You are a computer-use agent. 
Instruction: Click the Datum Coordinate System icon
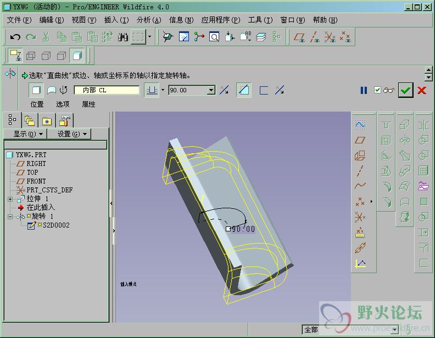click(360, 217)
